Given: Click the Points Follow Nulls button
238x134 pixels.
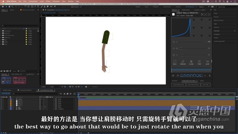Looking at the screenshot, I should pyautogui.click(x=179, y=85).
